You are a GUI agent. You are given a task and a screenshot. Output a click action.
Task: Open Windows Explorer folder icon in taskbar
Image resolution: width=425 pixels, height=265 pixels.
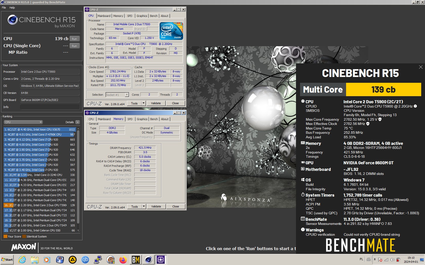[35, 260]
